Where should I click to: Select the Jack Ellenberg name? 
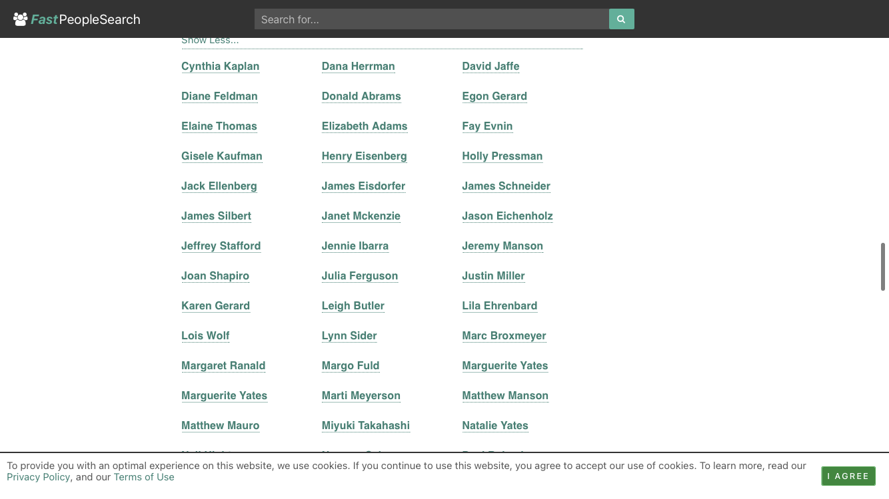pyautogui.click(x=219, y=186)
